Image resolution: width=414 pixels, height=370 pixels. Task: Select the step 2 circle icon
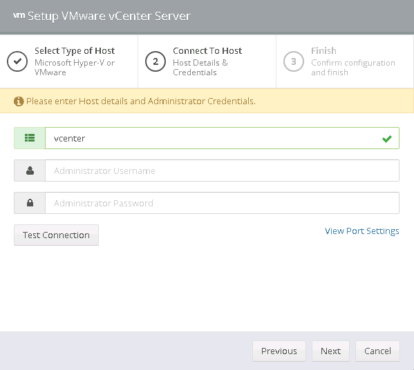point(156,61)
